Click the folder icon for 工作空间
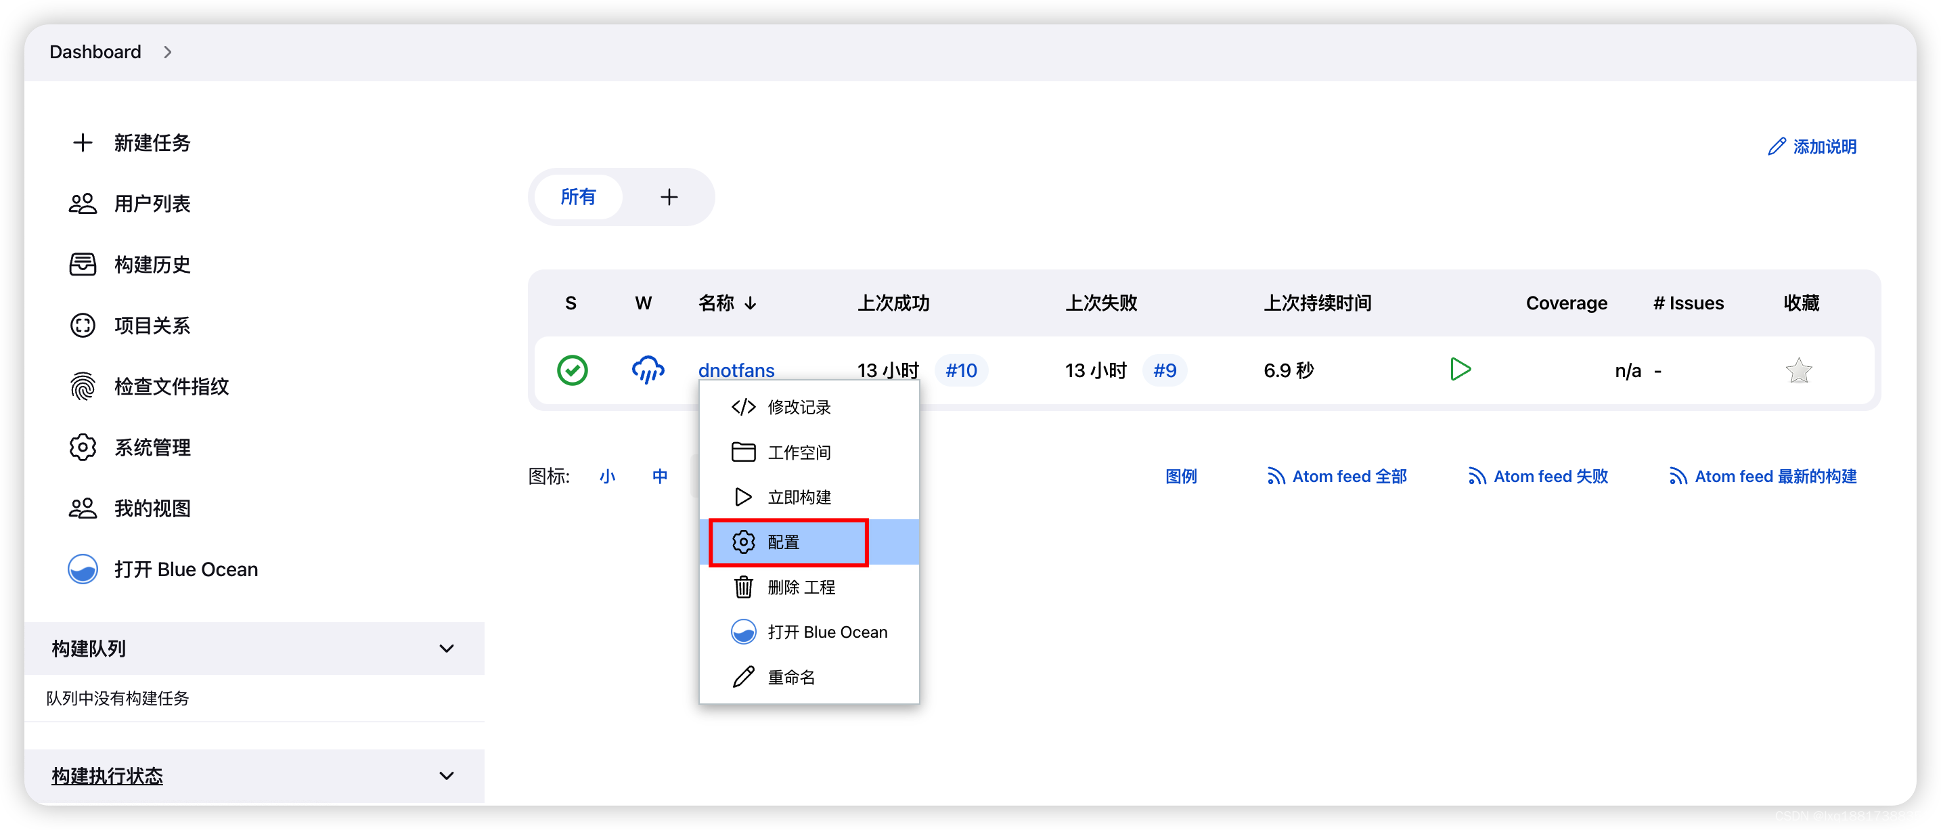Viewport: 1941px width, 830px height. (x=743, y=452)
